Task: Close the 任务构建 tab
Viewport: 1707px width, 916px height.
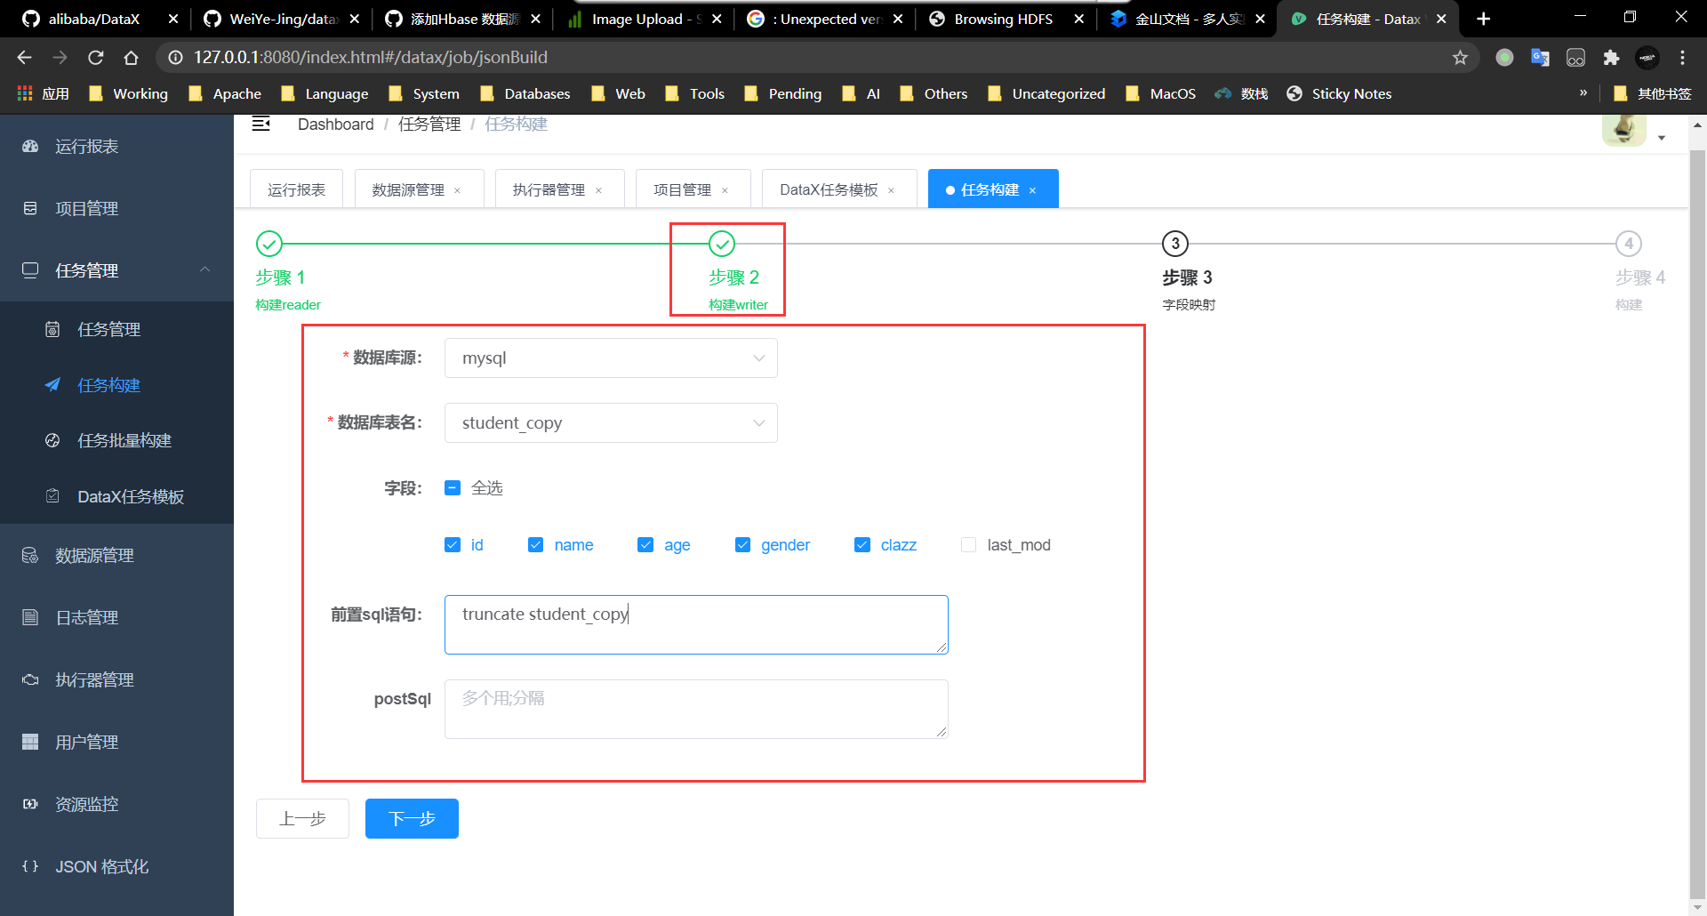Action: coord(1032,190)
